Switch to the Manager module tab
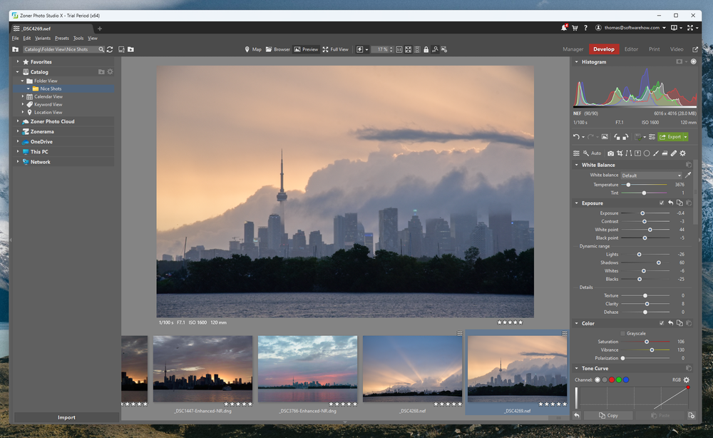The width and height of the screenshot is (713, 438). 573,49
